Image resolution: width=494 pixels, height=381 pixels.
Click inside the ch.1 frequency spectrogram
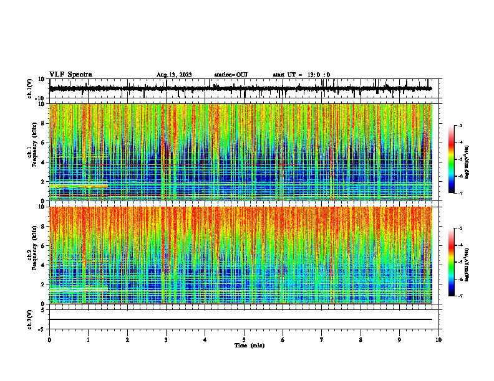240,152
